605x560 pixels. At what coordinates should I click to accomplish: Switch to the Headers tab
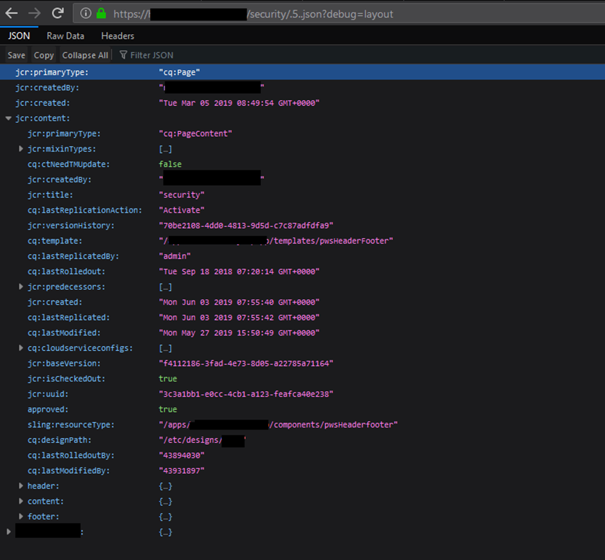point(118,36)
